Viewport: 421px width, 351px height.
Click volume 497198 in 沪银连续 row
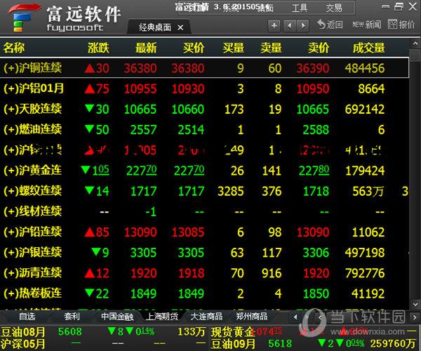[365, 253]
